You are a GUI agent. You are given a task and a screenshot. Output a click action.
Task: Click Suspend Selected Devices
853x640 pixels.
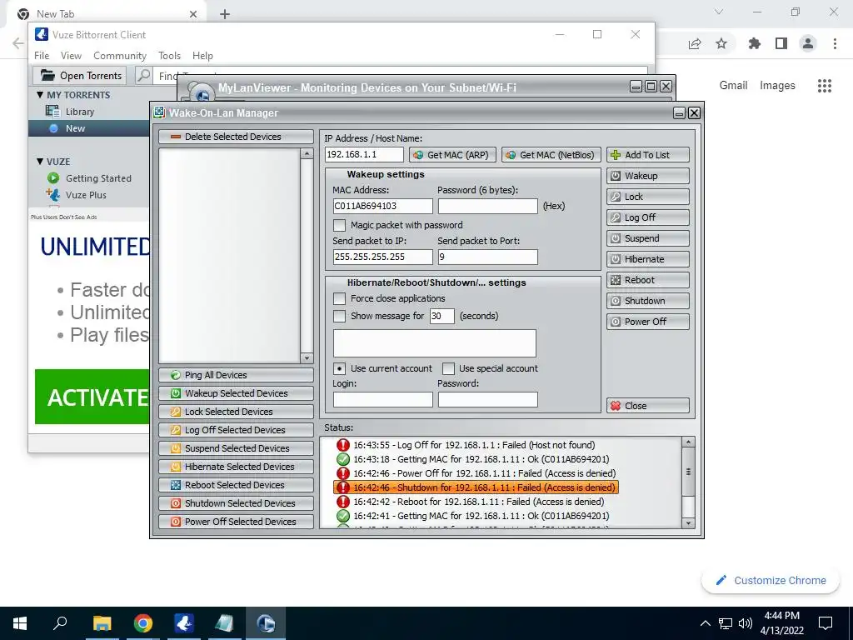tap(236, 448)
